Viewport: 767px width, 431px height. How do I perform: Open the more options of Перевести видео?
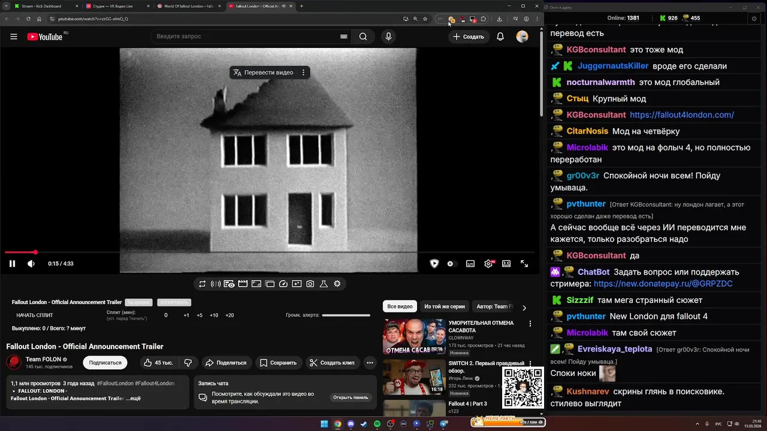pyautogui.click(x=303, y=72)
